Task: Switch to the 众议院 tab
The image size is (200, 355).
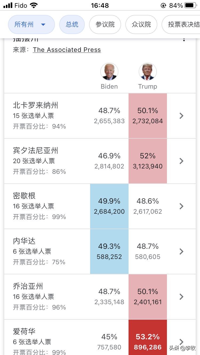Action: (141, 24)
